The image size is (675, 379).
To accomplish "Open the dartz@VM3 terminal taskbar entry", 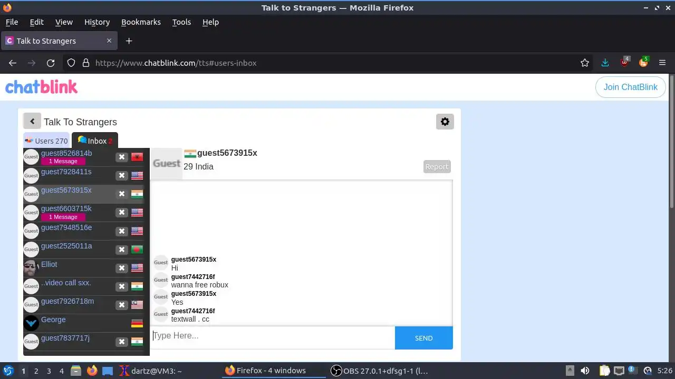I will click(x=150, y=371).
